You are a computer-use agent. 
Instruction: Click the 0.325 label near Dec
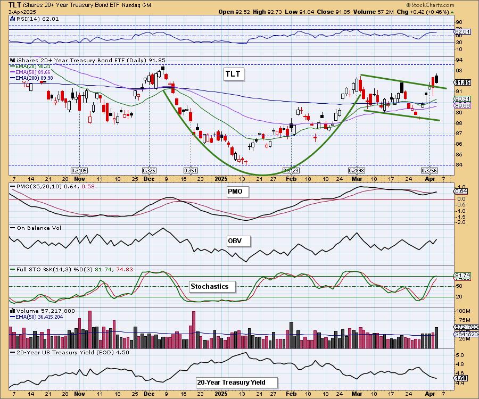click(149, 170)
